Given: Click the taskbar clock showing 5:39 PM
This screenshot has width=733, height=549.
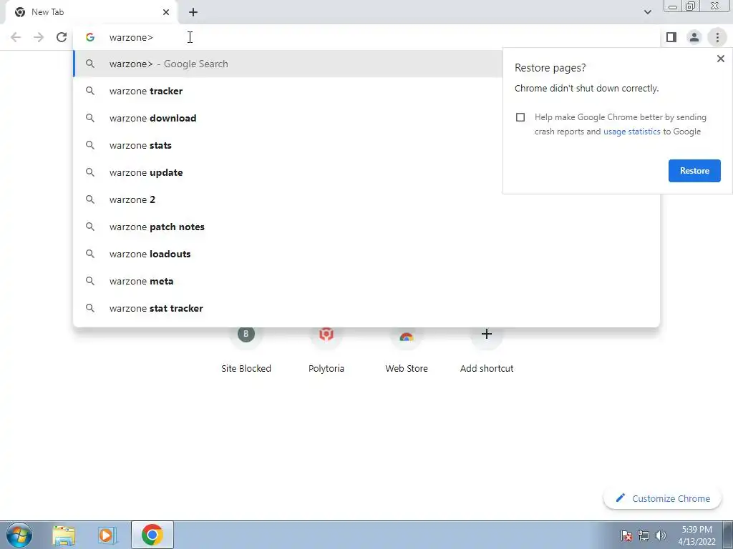Looking at the screenshot, I should tap(696, 535).
